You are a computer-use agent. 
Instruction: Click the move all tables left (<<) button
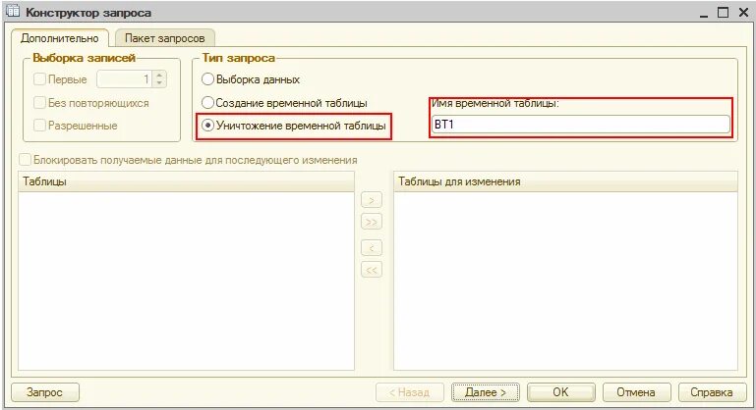[x=372, y=270]
